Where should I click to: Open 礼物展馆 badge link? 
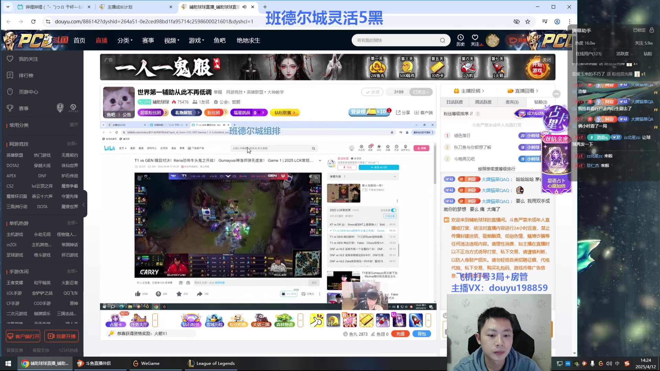(187, 113)
